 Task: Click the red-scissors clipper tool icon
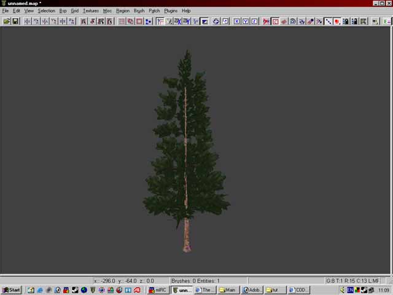266,21
